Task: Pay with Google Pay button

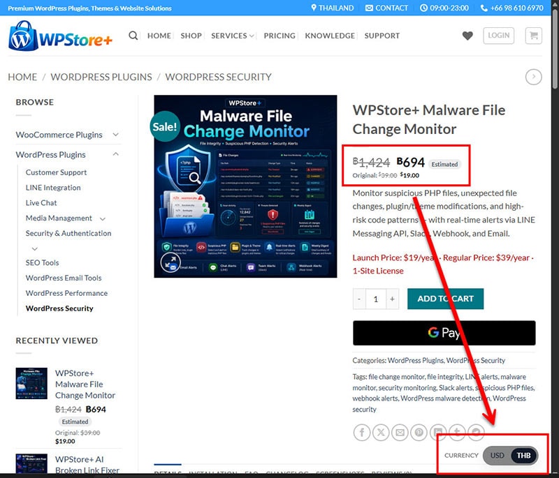Action: pyautogui.click(x=444, y=333)
